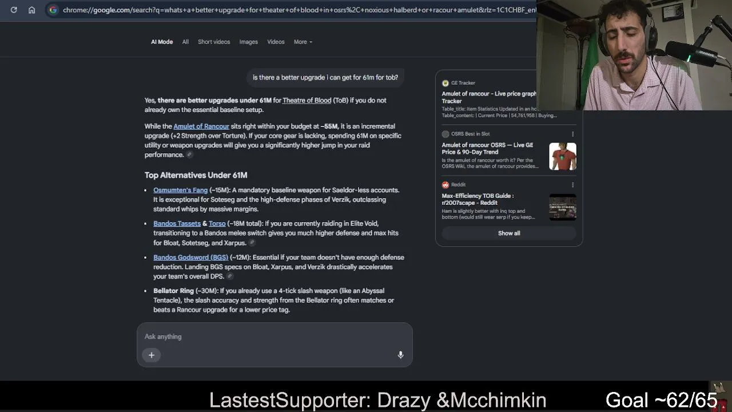Click the OSRS Best in Slot site icon

[445, 134]
